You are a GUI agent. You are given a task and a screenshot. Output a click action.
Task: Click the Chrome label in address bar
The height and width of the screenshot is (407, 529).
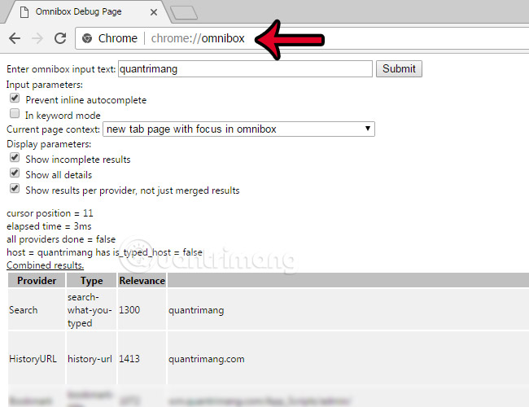(x=118, y=38)
